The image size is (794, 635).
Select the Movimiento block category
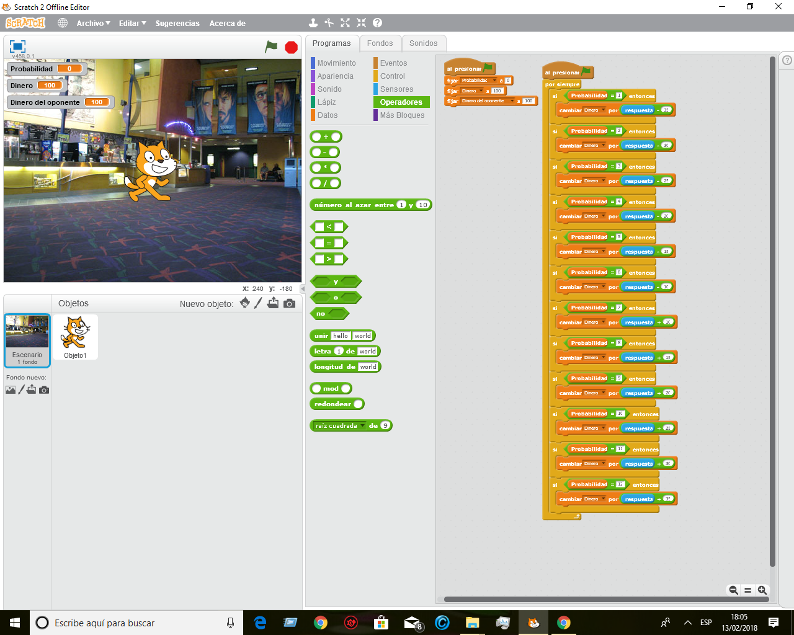point(338,63)
